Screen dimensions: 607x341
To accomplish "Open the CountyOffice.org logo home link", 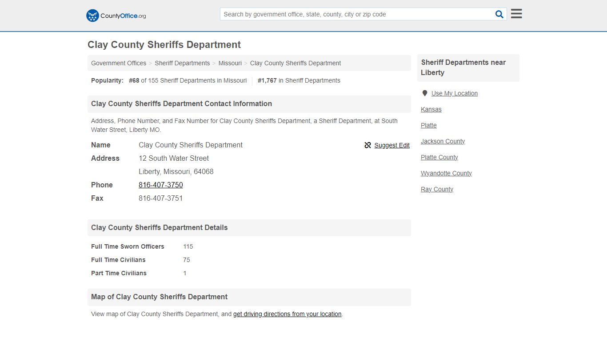I will tap(116, 16).
